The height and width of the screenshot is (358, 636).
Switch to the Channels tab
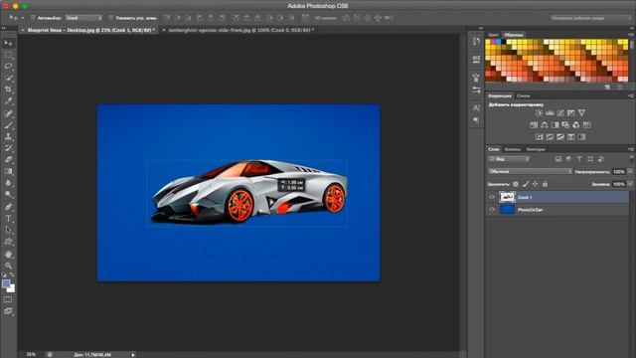513,149
